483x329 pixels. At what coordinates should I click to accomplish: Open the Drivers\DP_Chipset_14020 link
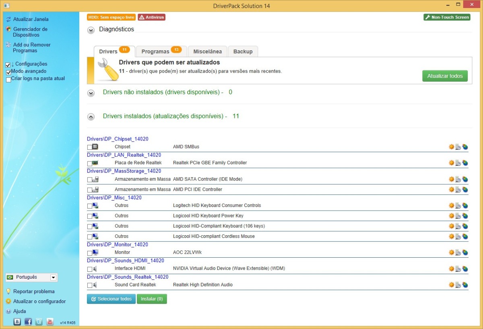pos(118,139)
